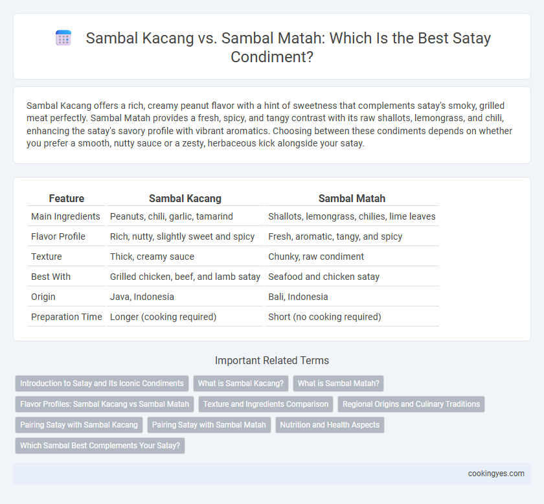The width and height of the screenshot is (544, 504).
Task: Click the calendar icon beside the title
Action: [x=63, y=38]
